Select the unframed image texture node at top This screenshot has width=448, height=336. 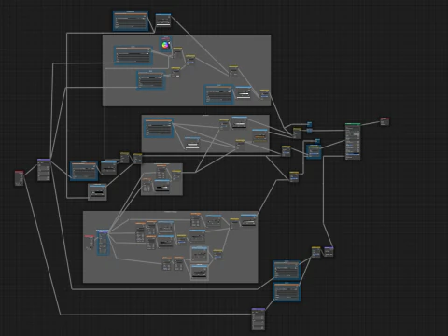click(131, 21)
